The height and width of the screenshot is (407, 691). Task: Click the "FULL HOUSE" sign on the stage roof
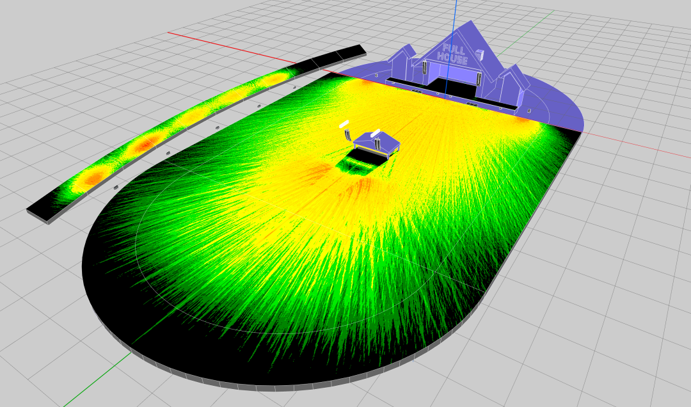coord(452,54)
